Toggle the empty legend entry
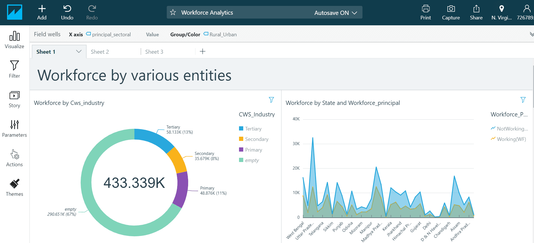The image size is (534, 243). (x=249, y=160)
